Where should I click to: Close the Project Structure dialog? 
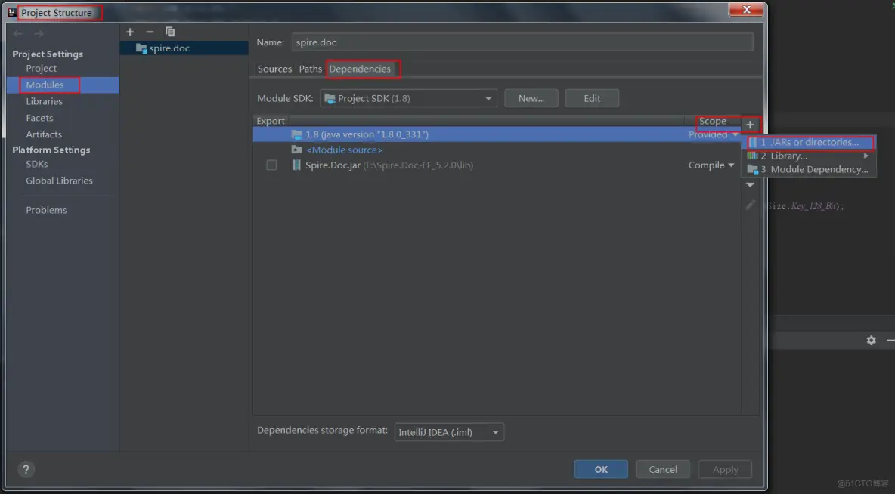pos(746,10)
